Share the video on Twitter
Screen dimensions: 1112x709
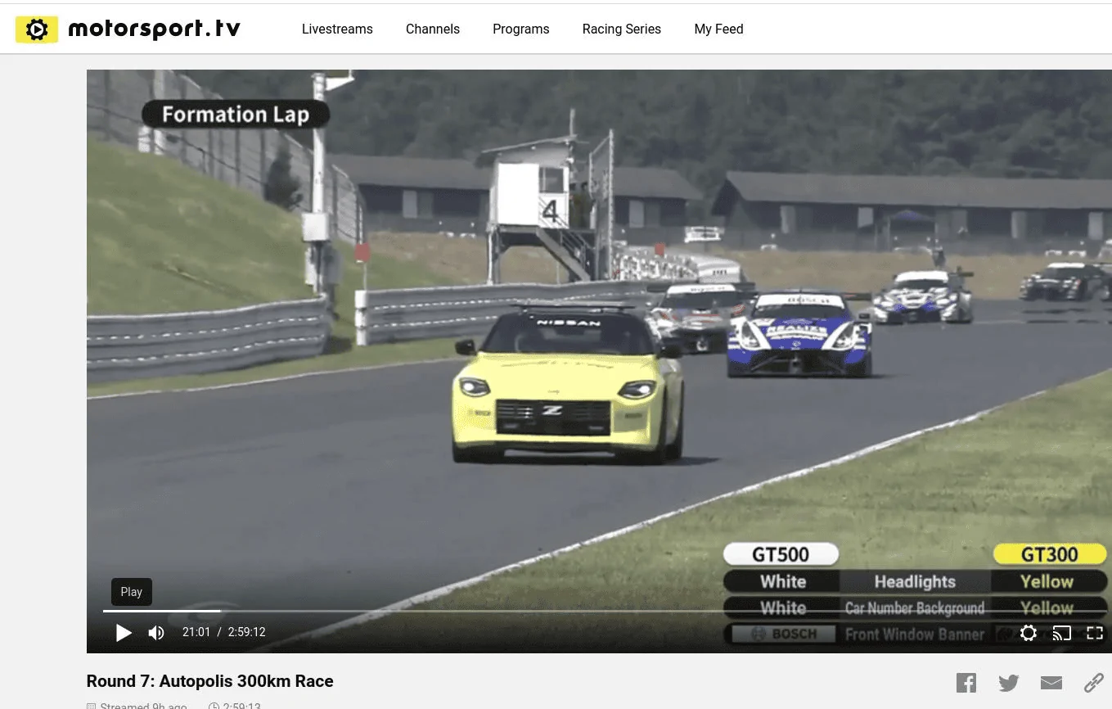(1009, 682)
